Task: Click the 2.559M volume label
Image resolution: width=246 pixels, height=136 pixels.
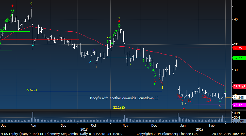Action: coord(239,121)
